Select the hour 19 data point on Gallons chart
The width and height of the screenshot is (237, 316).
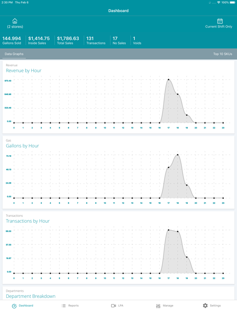[x=187, y=185]
